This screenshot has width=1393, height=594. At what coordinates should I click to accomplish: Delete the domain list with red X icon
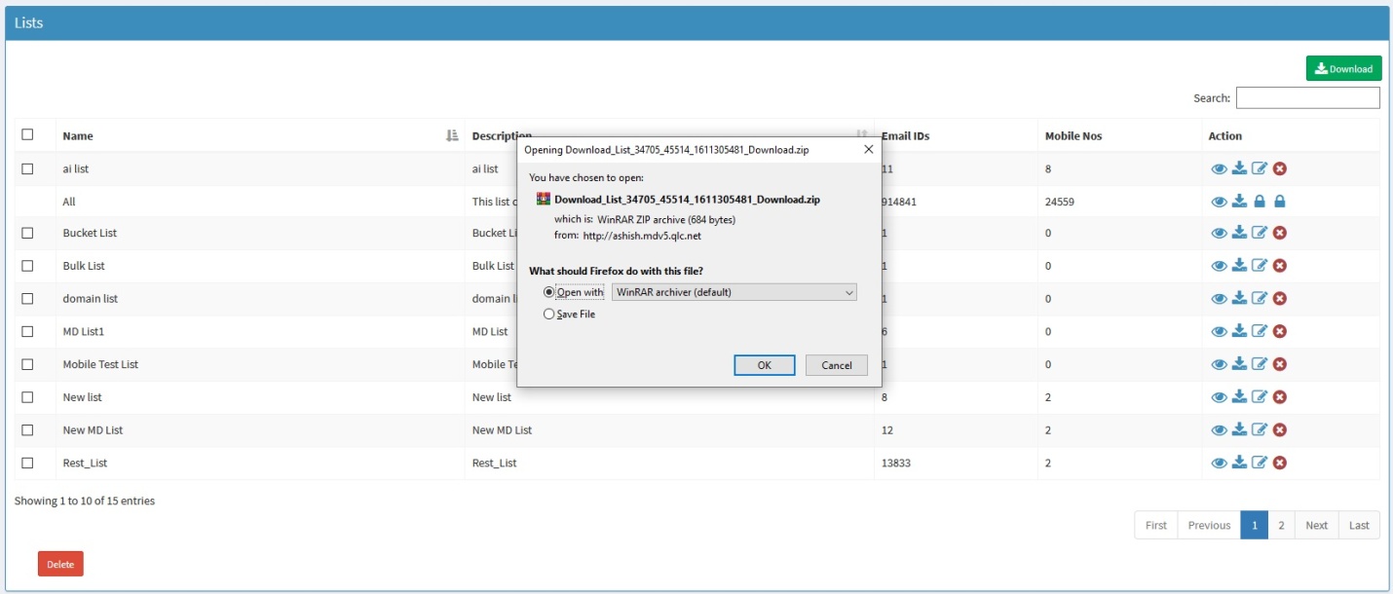pyautogui.click(x=1280, y=299)
